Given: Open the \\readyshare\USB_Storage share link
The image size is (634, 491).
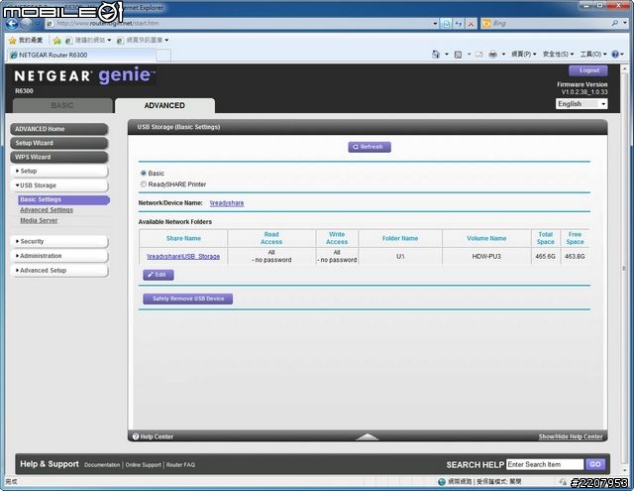Looking at the screenshot, I should click(x=183, y=257).
